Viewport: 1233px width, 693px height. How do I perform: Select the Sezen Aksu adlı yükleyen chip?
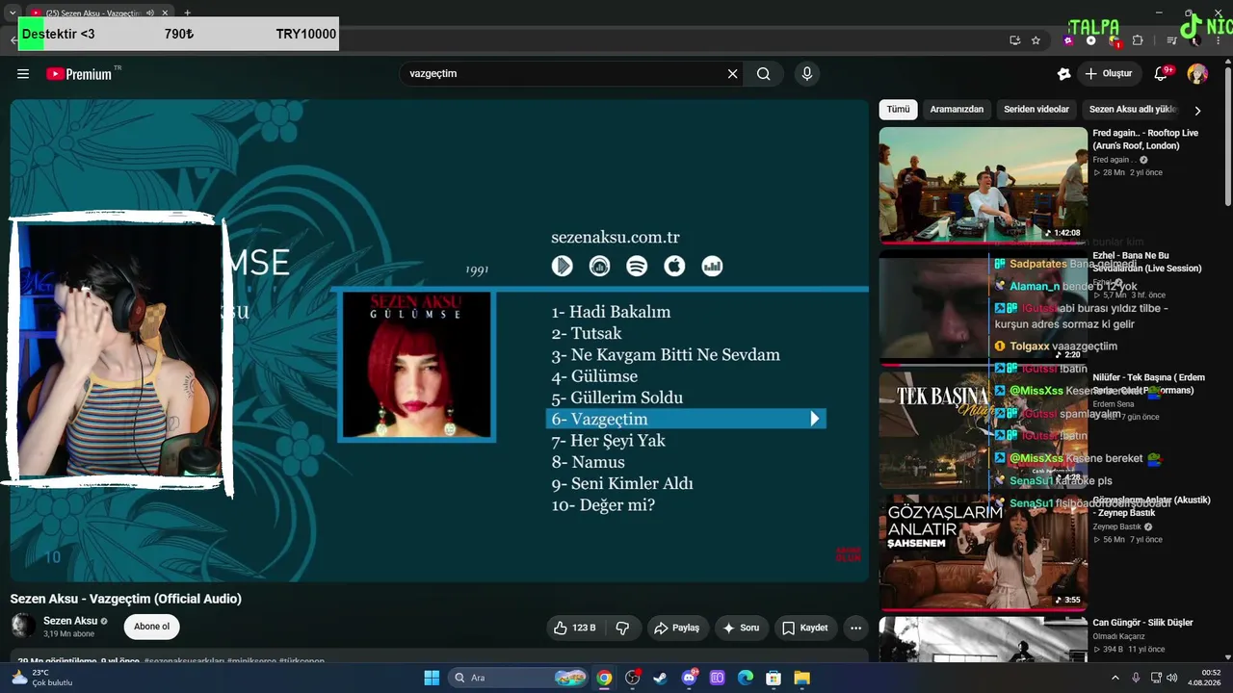pos(1133,110)
